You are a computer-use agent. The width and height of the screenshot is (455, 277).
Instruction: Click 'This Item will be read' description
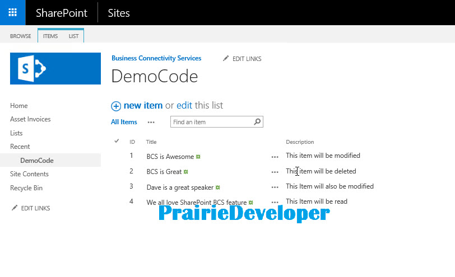tap(317, 201)
